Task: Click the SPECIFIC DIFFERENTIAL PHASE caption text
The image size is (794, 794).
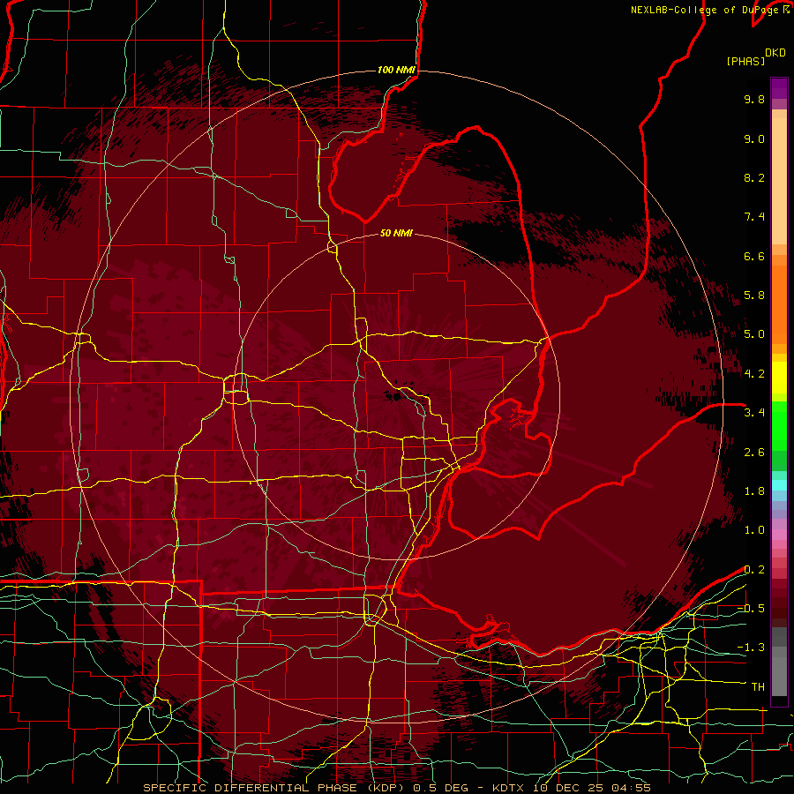Action: [x=251, y=788]
